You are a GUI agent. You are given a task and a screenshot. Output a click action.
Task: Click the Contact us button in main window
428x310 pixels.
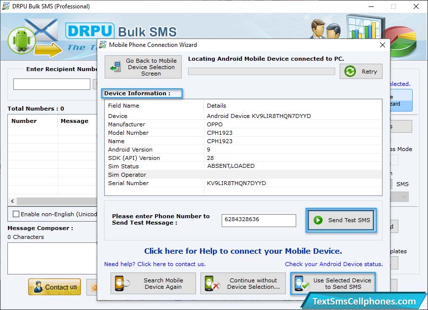coord(55,287)
